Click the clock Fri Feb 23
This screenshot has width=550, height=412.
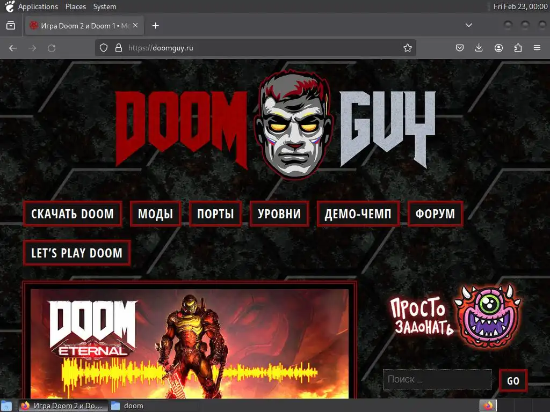point(520,6)
